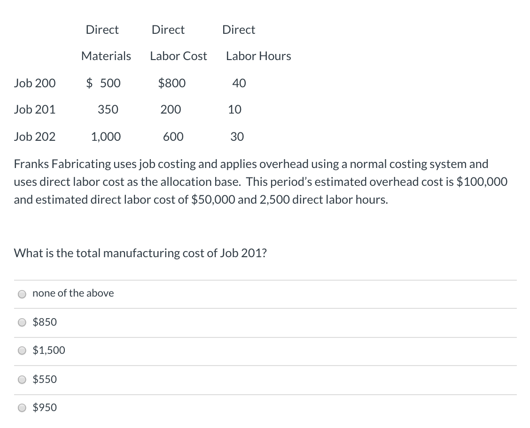
Task: Select the $550 answer choice
Action: 22,380
